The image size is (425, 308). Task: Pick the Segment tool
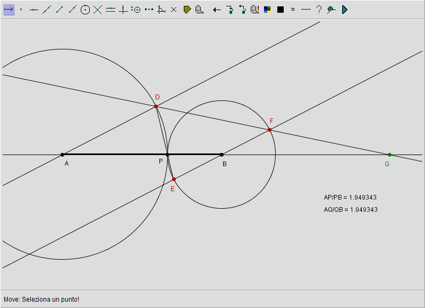[59, 10]
